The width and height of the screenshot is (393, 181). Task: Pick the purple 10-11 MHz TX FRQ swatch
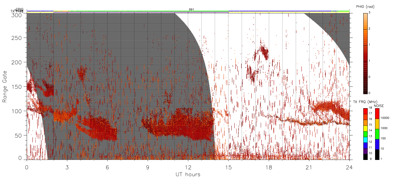tap(366, 151)
